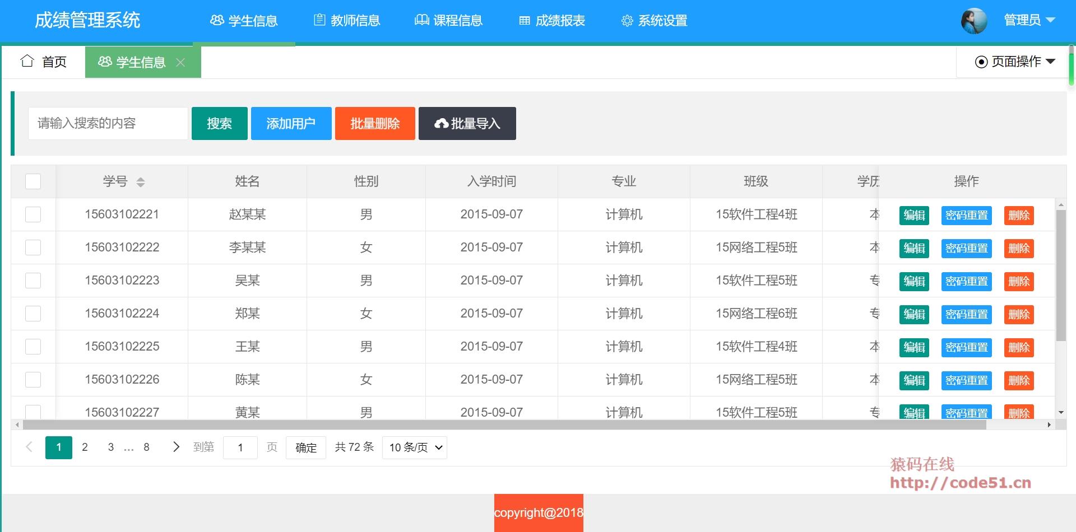The height and width of the screenshot is (532, 1076).
Task: Click the table's horizontal scrollbar thumb
Action: (504, 425)
